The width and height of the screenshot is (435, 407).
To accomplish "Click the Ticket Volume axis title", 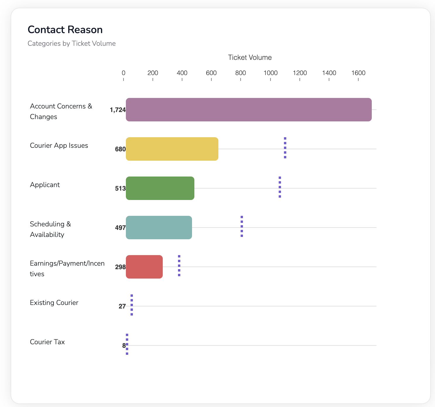I will pos(250,57).
